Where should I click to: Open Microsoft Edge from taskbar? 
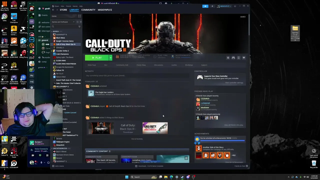click(171, 177)
